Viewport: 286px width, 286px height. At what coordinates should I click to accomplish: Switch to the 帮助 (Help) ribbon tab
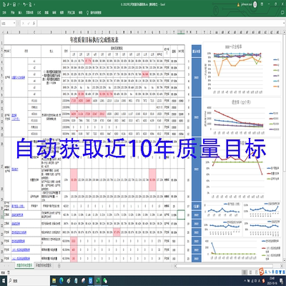point(81,13)
